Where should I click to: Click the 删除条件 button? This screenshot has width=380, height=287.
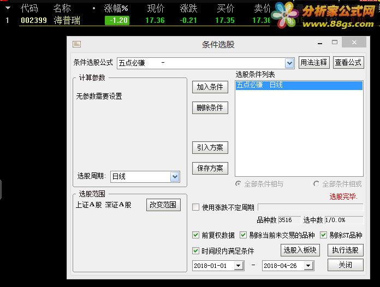pos(210,107)
